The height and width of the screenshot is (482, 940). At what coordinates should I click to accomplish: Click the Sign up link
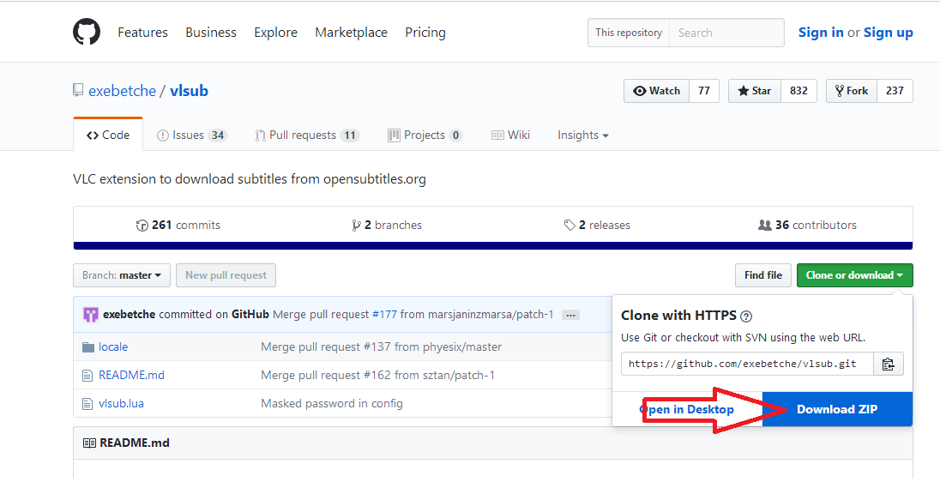(x=889, y=33)
